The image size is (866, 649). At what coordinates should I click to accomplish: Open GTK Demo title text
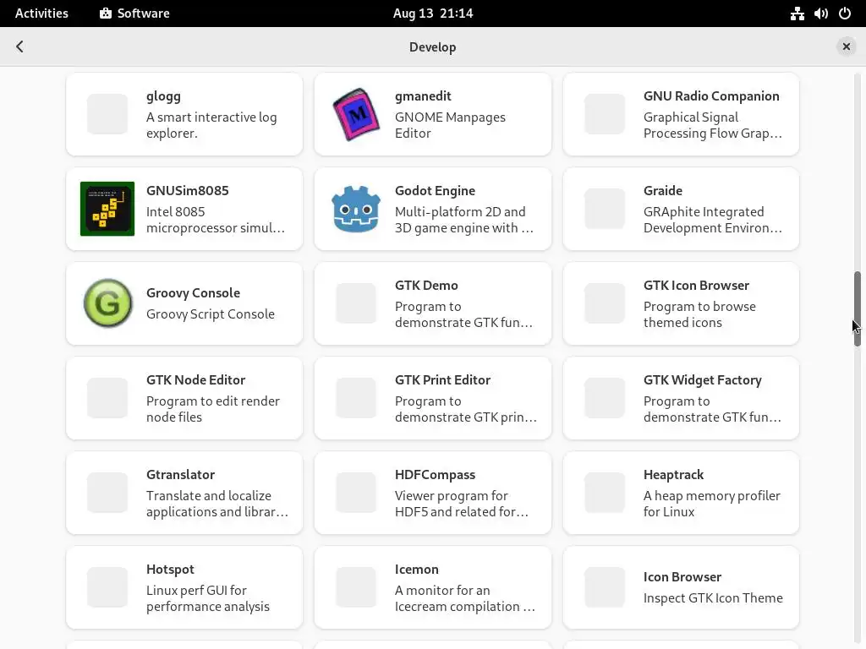426,286
